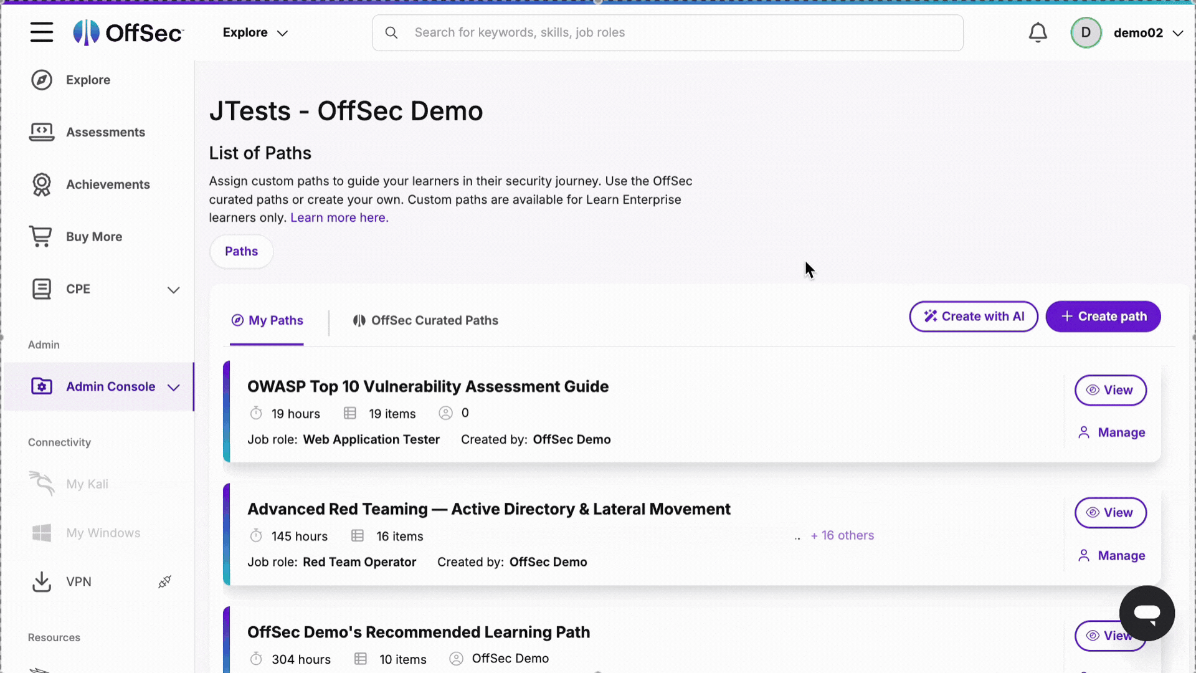Open the Admin Console gear icon
This screenshot has height=673, width=1196.
(41, 386)
